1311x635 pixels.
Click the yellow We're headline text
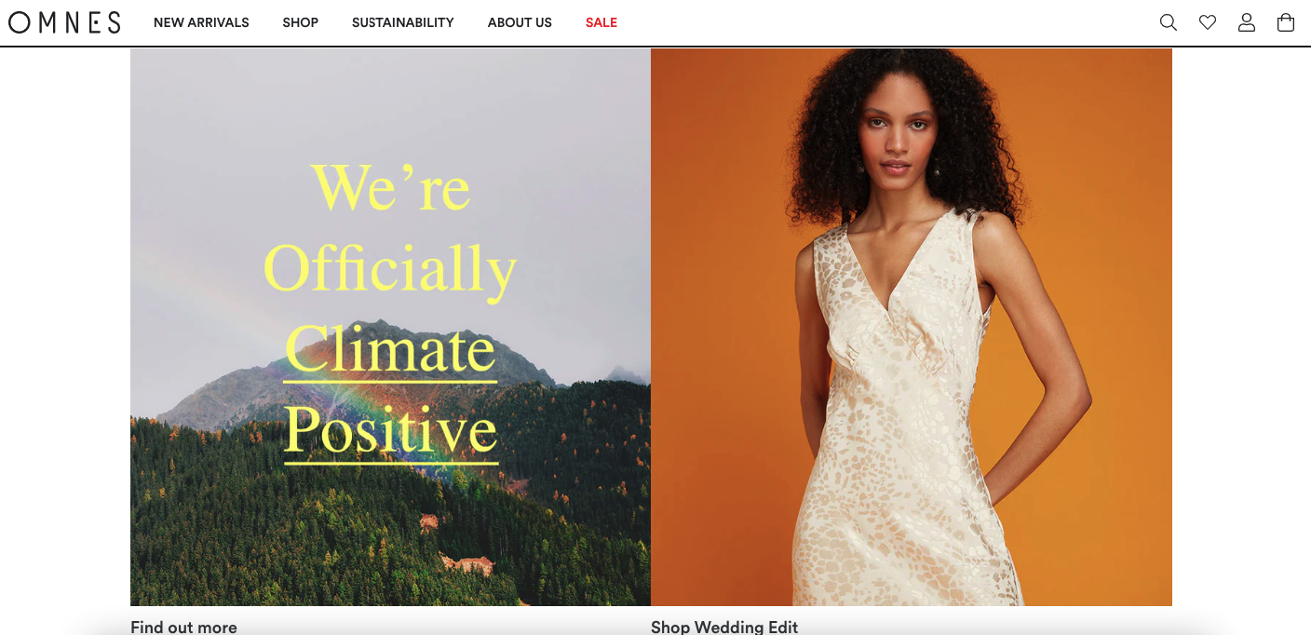[x=391, y=186]
